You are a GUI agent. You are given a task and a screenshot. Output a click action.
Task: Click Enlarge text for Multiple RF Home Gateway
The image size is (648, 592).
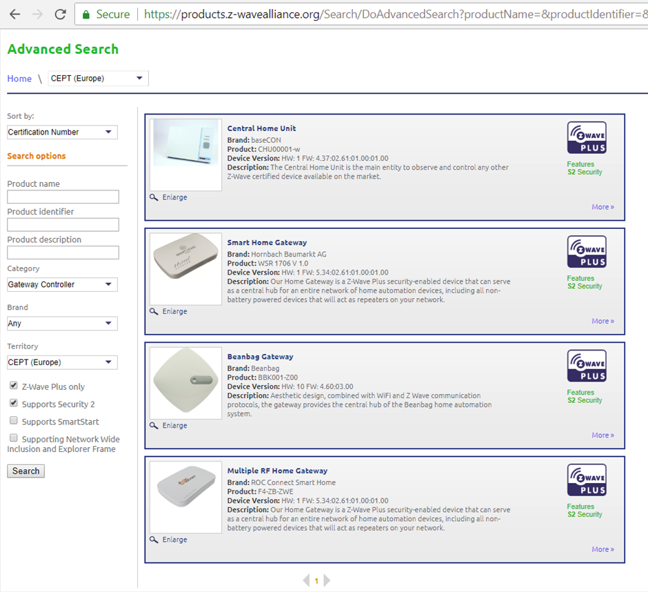(175, 540)
